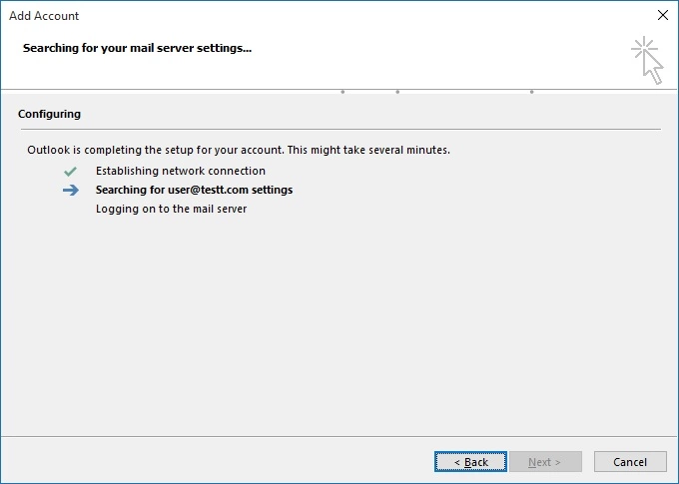
Task: Close the Add Account dialog with X
Action: [663, 15]
